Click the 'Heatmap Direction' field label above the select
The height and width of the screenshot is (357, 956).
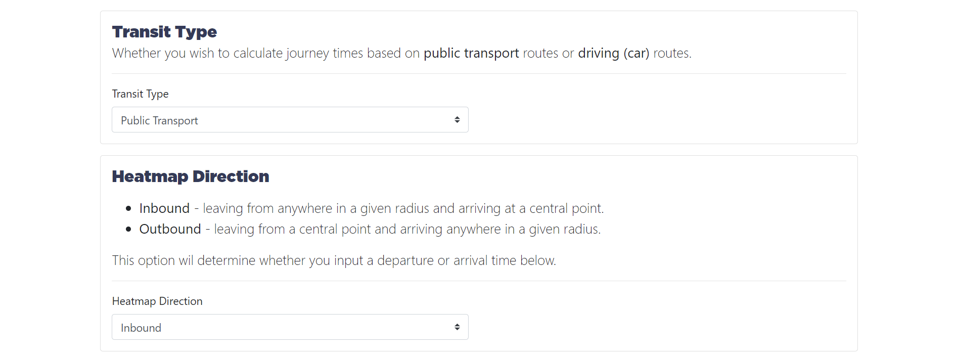coord(157,301)
